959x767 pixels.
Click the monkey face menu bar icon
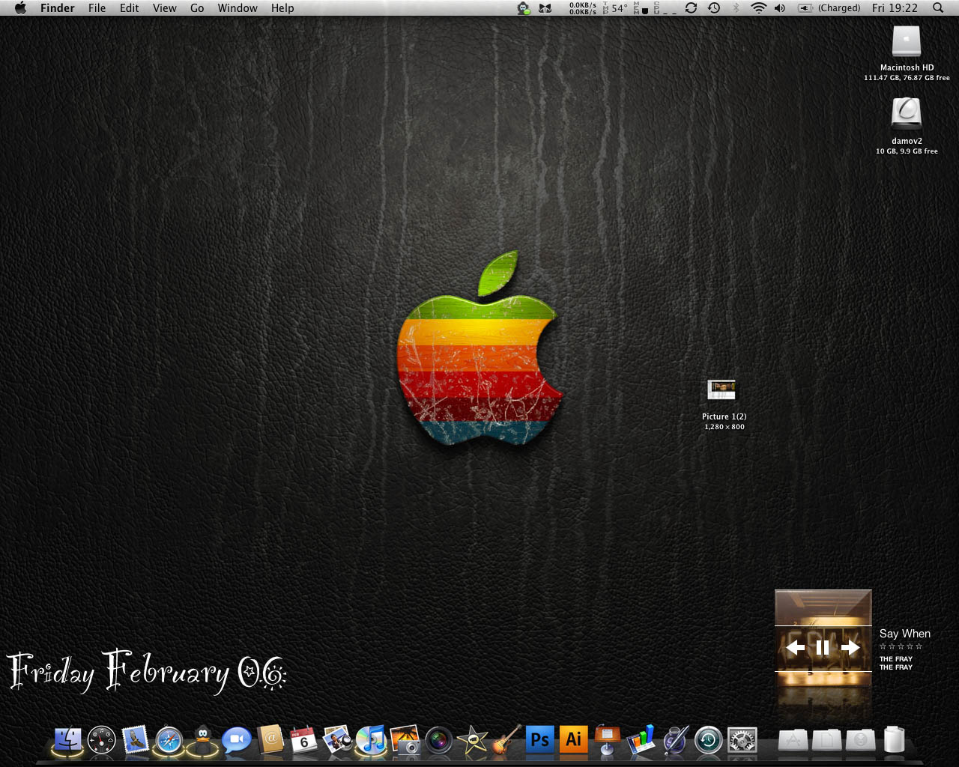click(x=524, y=8)
